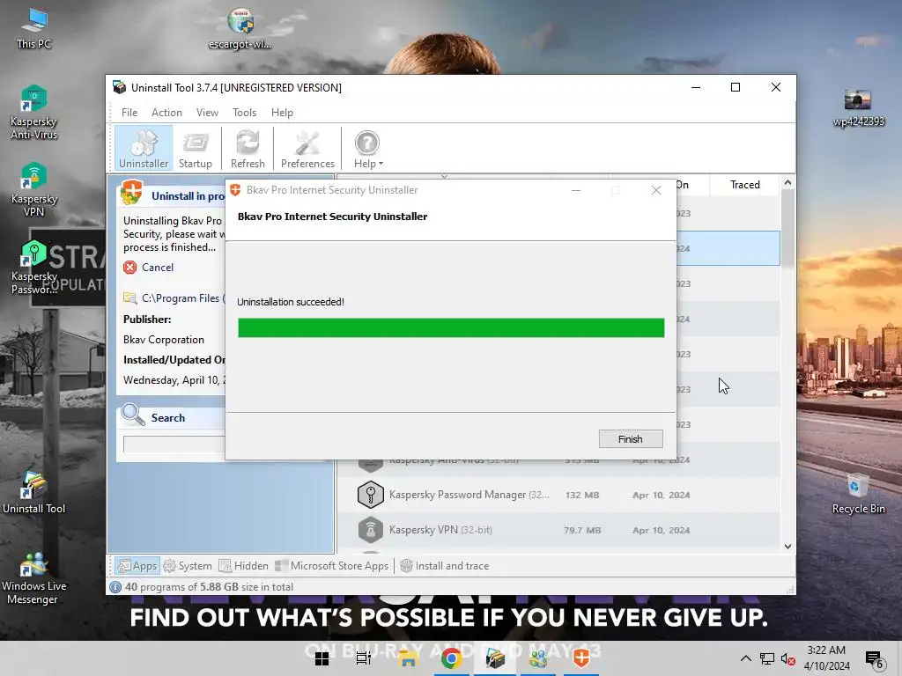
Task: Open Kaspersky VPN desktop shortcut
Action: 34,190
